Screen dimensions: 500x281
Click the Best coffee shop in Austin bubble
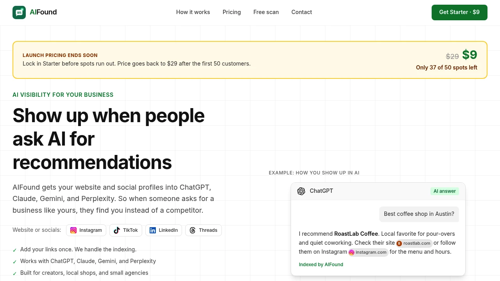[419, 214]
